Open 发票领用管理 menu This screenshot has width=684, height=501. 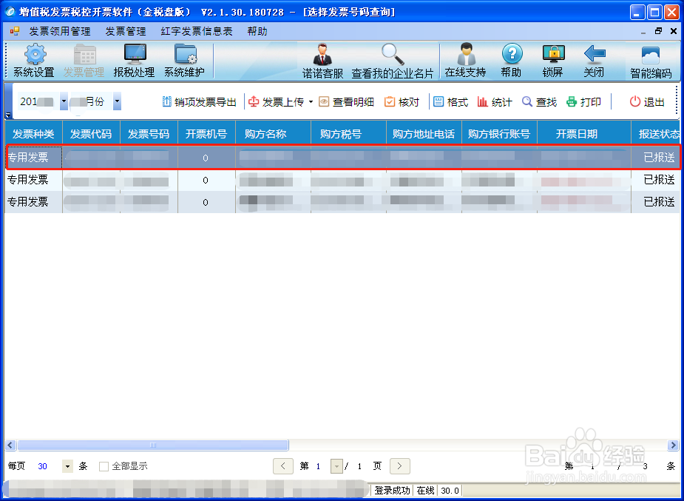[60, 31]
